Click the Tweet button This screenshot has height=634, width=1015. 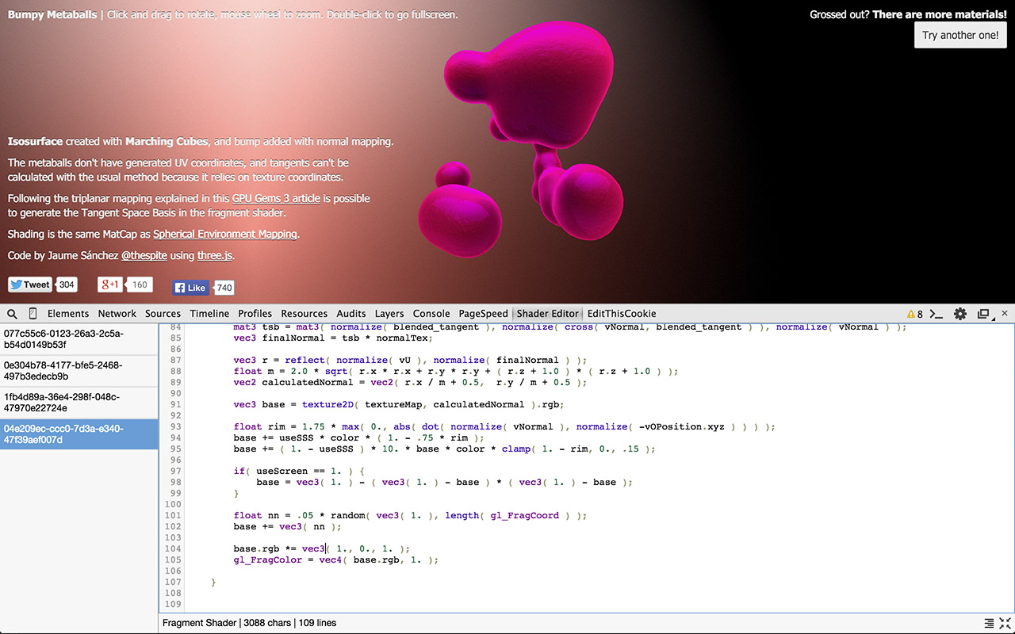point(30,285)
